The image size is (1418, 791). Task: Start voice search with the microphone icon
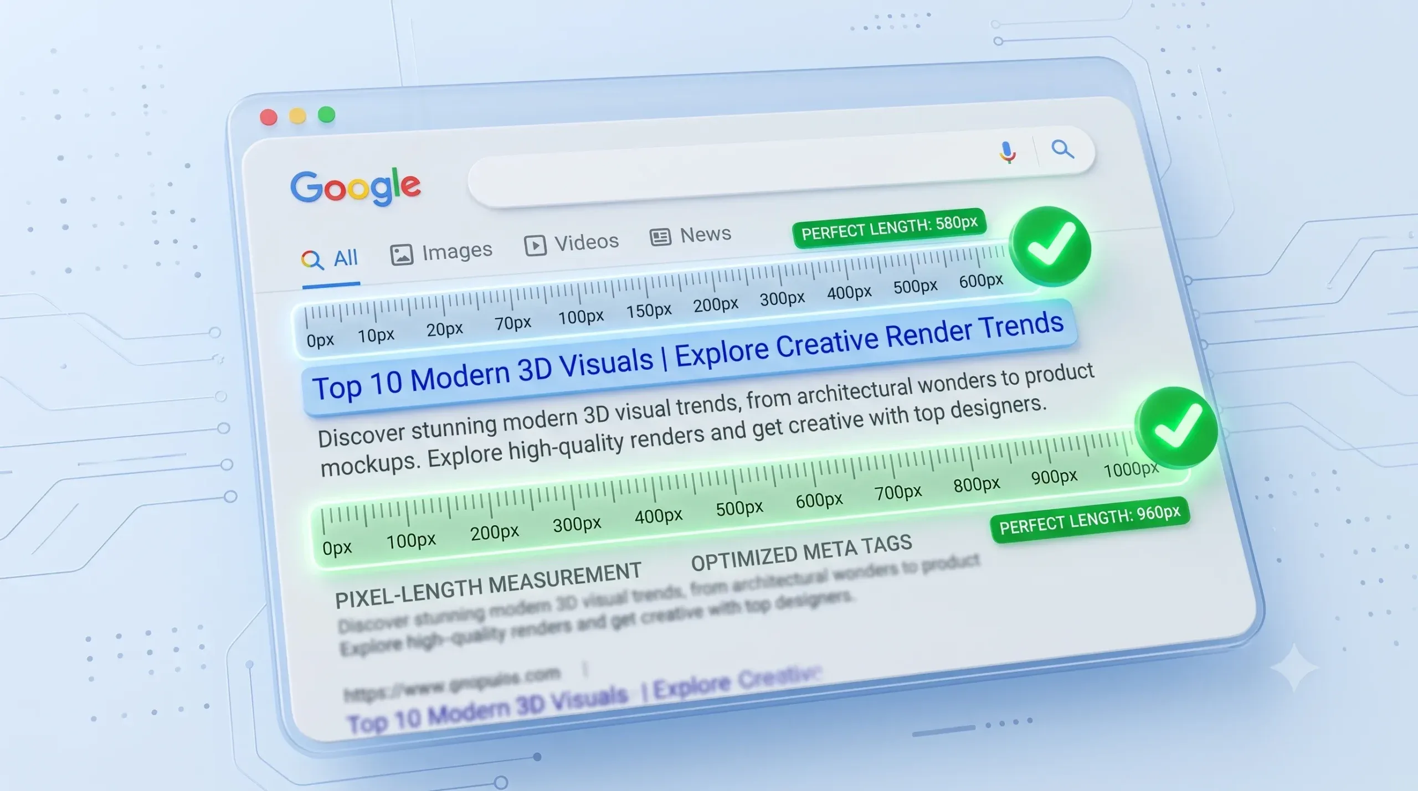click(x=1007, y=152)
